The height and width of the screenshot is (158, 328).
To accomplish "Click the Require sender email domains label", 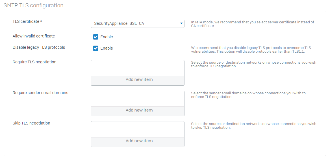I will click(40, 93).
